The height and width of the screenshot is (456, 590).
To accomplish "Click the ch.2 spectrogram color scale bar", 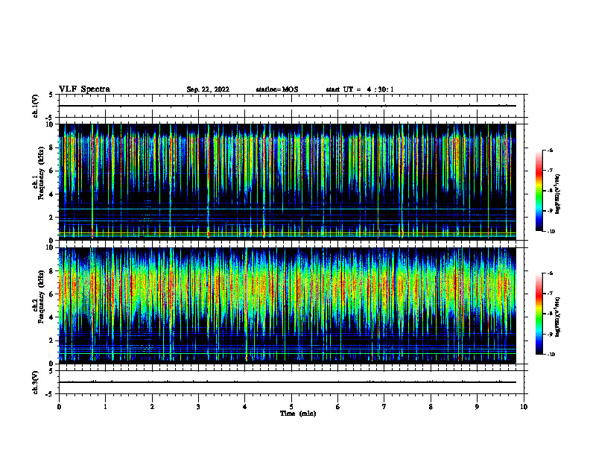I will 539,314.
